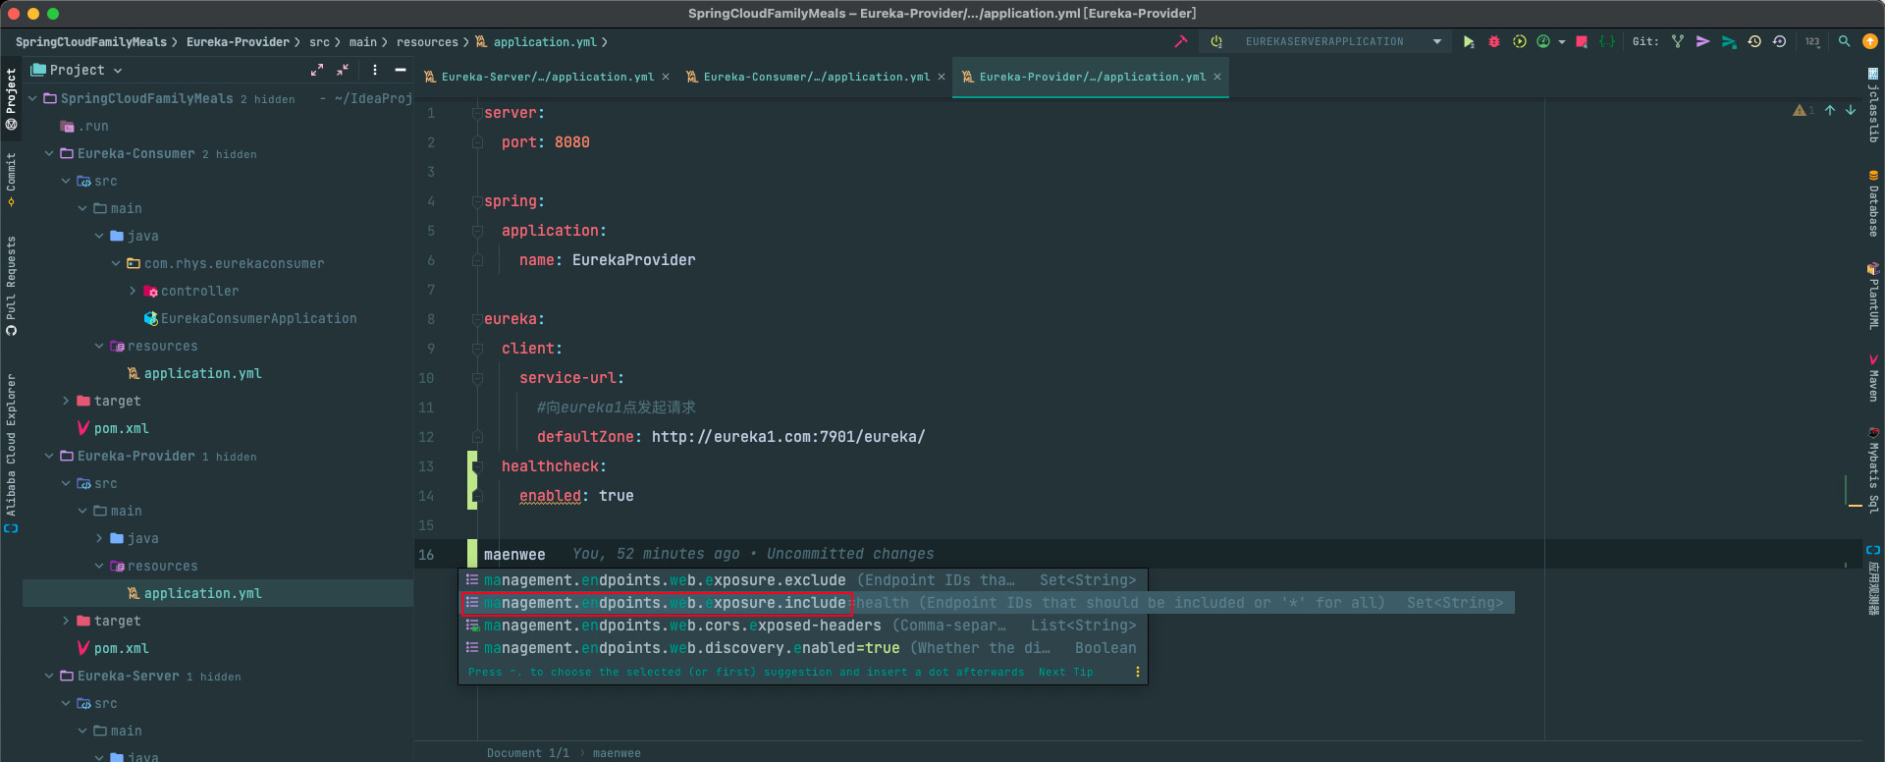Click Next Tip link in completion popup
Image resolution: width=1885 pixels, height=762 pixels.
coord(1065,672)
